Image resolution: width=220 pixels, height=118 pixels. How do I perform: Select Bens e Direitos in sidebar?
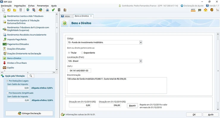click(x=28, y=58)
